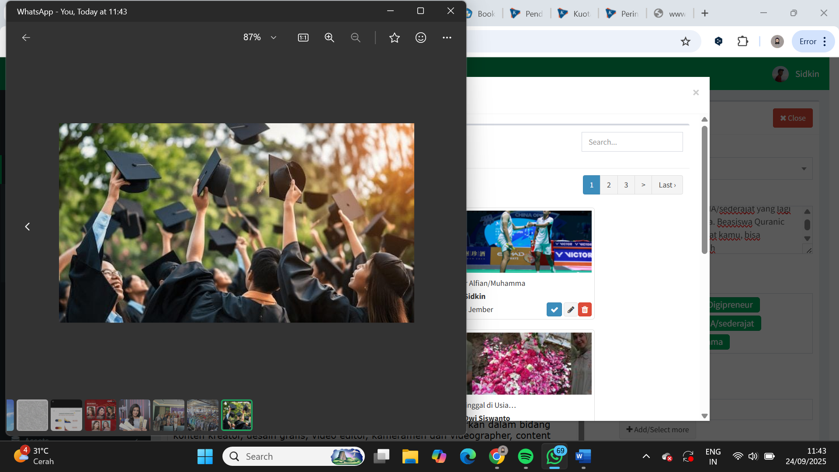
Task: Open the three-dot more options menu
Action: point(447,38)
